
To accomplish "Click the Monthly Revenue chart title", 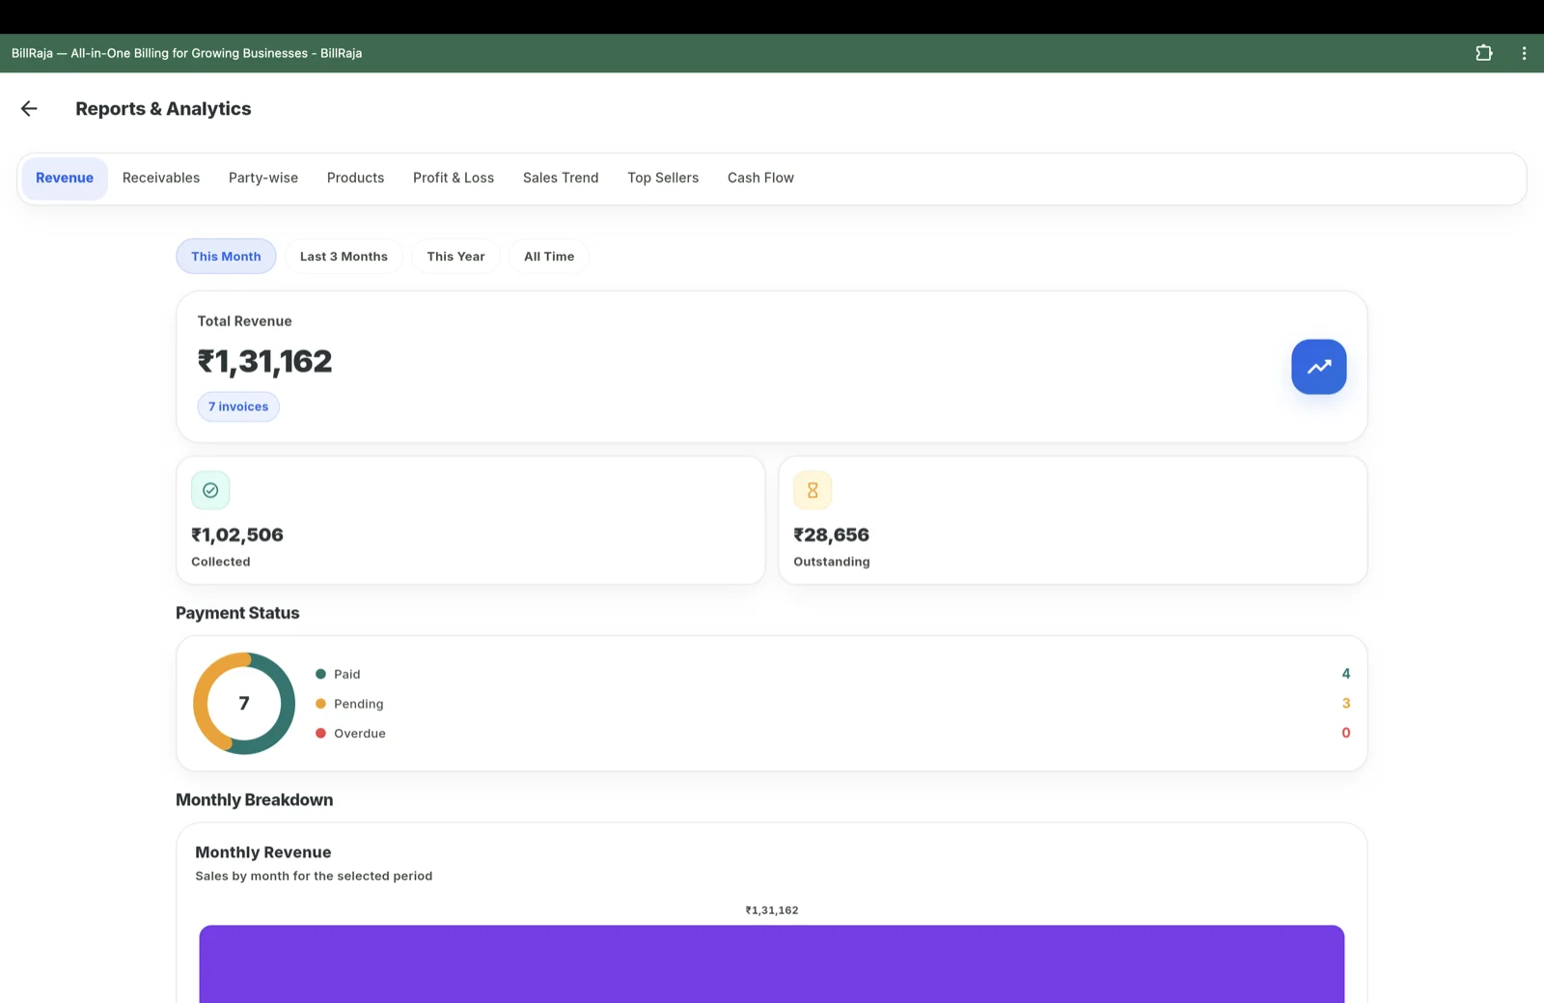I will pos(263,852).
